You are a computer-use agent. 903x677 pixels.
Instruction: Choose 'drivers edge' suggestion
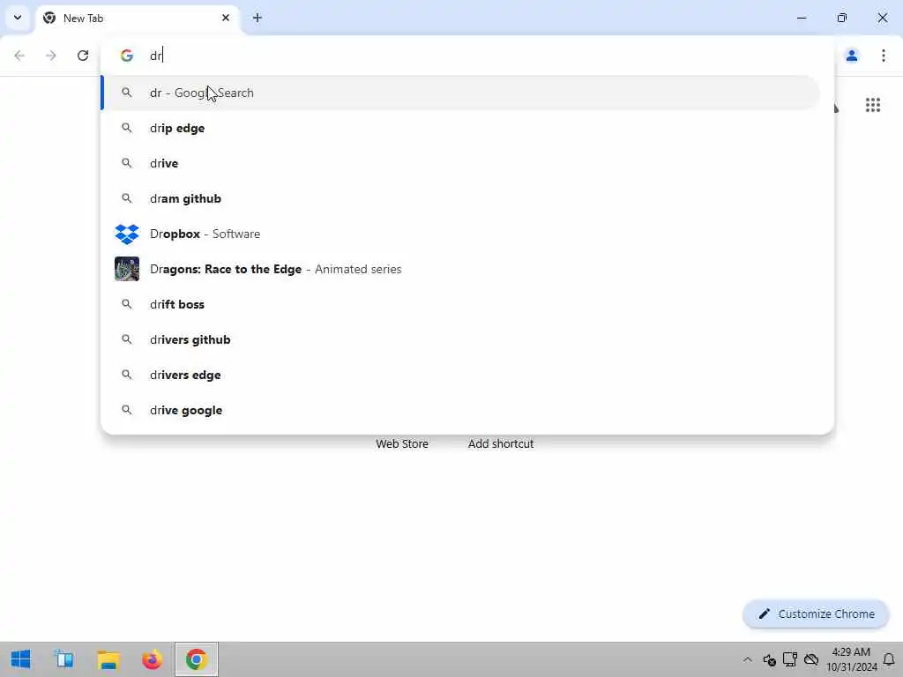[x=460, y=375]
